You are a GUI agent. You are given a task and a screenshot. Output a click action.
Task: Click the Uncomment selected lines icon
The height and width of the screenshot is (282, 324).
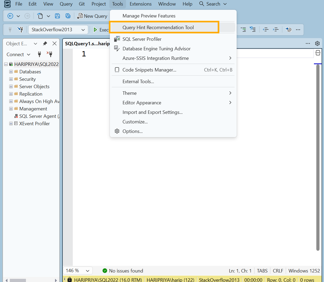click(253, 29)
